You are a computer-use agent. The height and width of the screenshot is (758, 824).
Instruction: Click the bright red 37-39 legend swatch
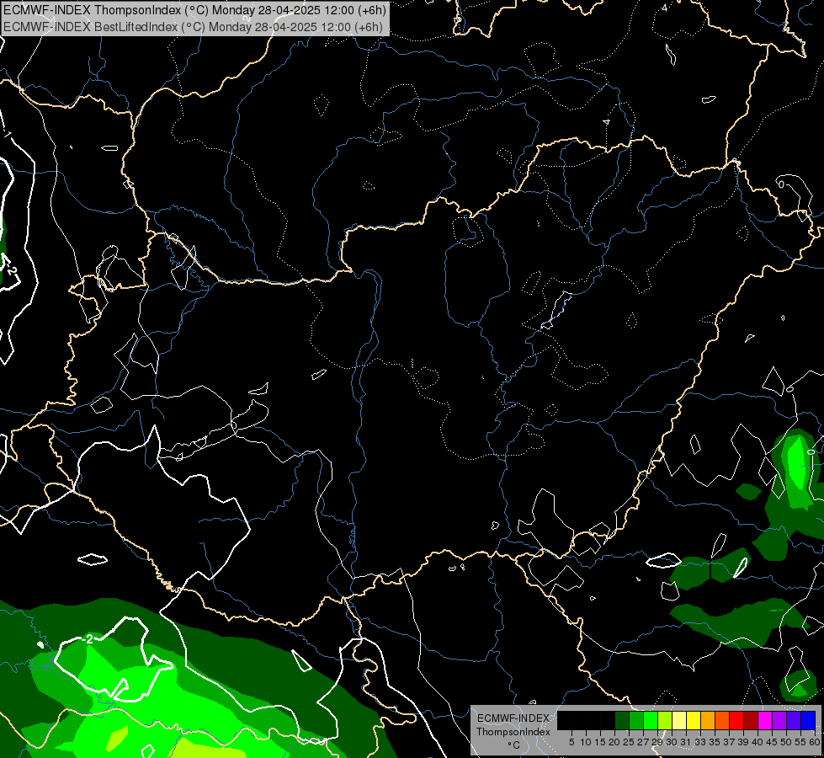[736, 720]
